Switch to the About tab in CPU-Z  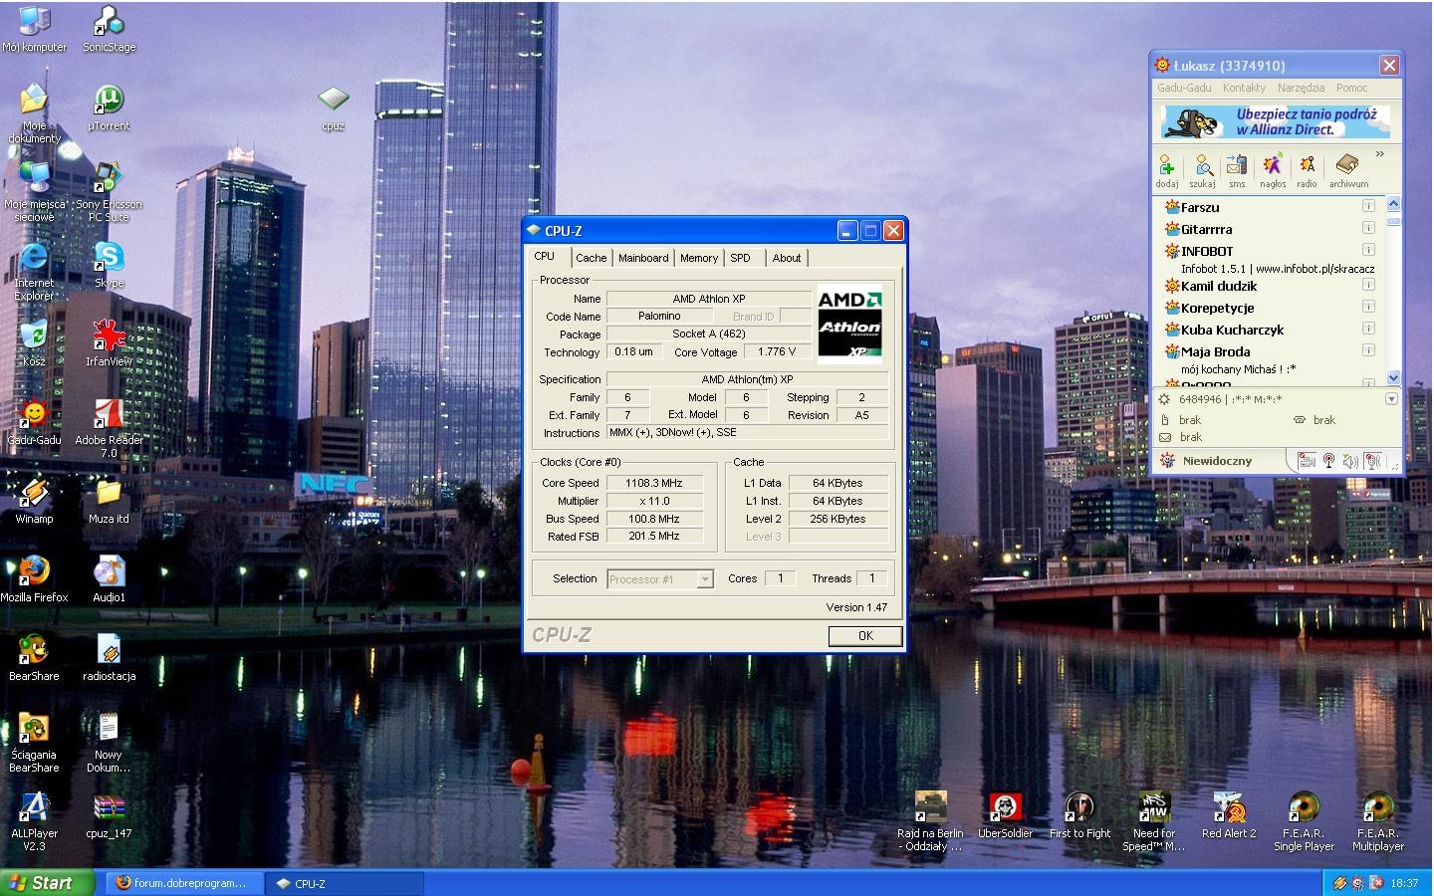(787, 258)
